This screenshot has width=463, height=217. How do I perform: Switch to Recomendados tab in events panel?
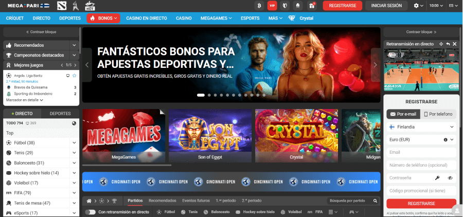[163, 201]
